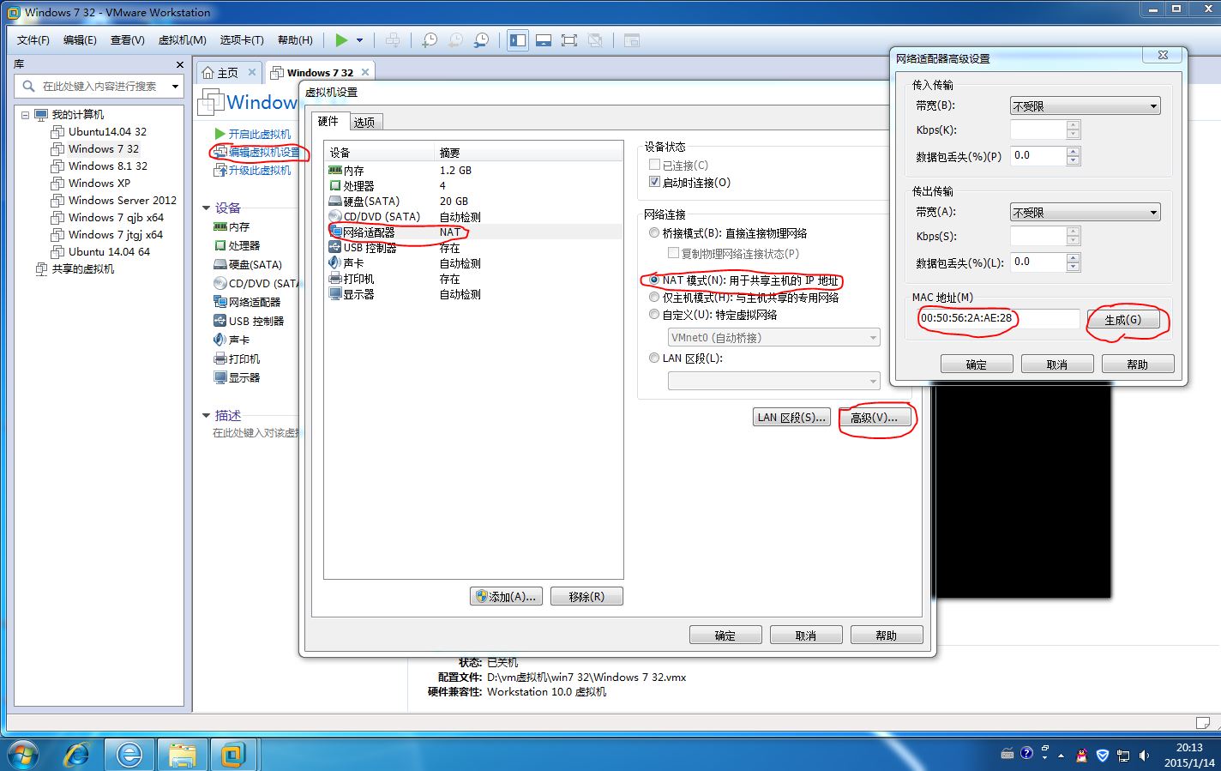Select the USB 控制器 device row
This screenshot has height=771, width=1221.
[x=473, y=248]
